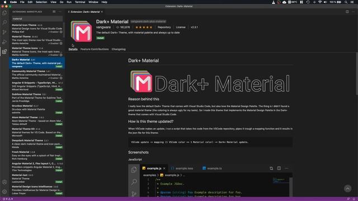Select Material Icon Theme in list
The image size is (358, 201).
pyautogui.click(x=37, y=28)
